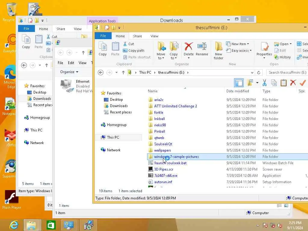
Task: Select Ethernet adapter in Network Connections
Action: 75,86
